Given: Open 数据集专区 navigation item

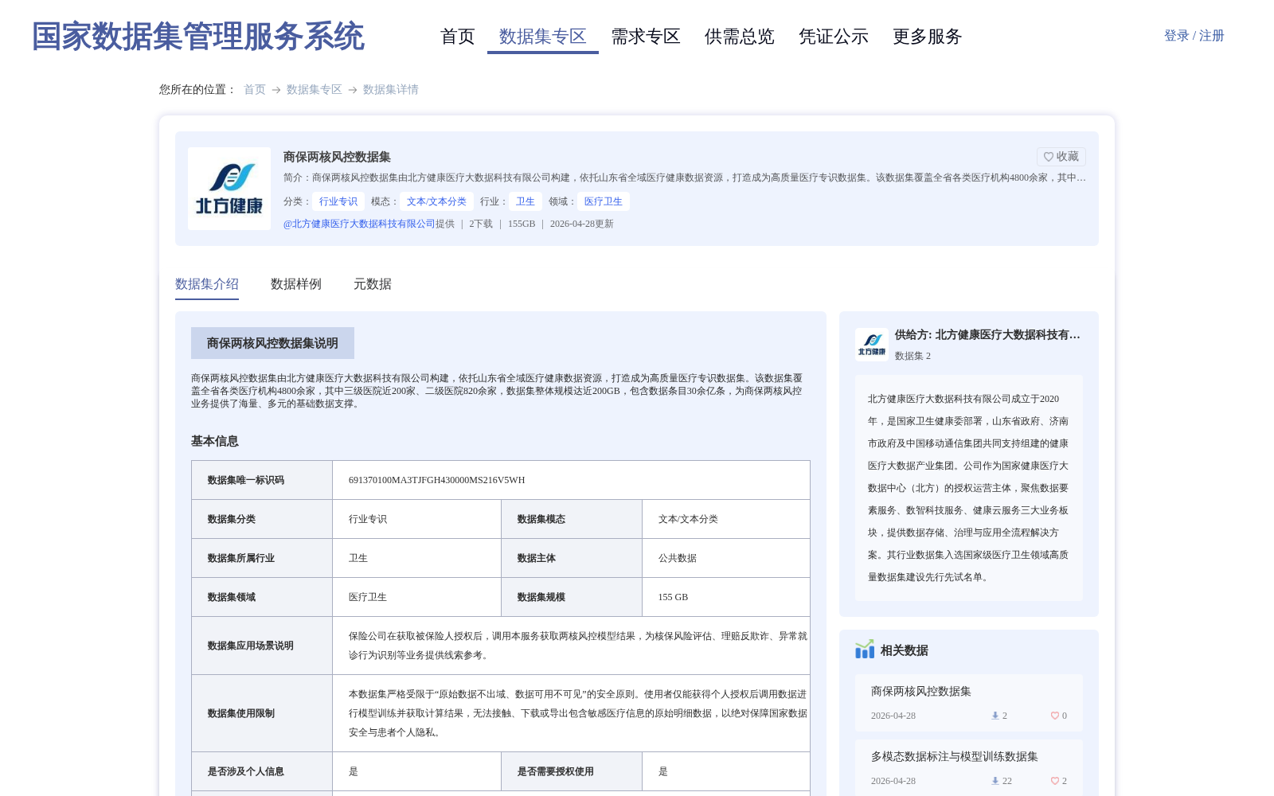Looking at the screenshot, I should coord(543,37).
